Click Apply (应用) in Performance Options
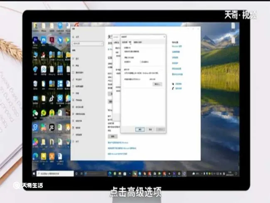 click(160, 129)
